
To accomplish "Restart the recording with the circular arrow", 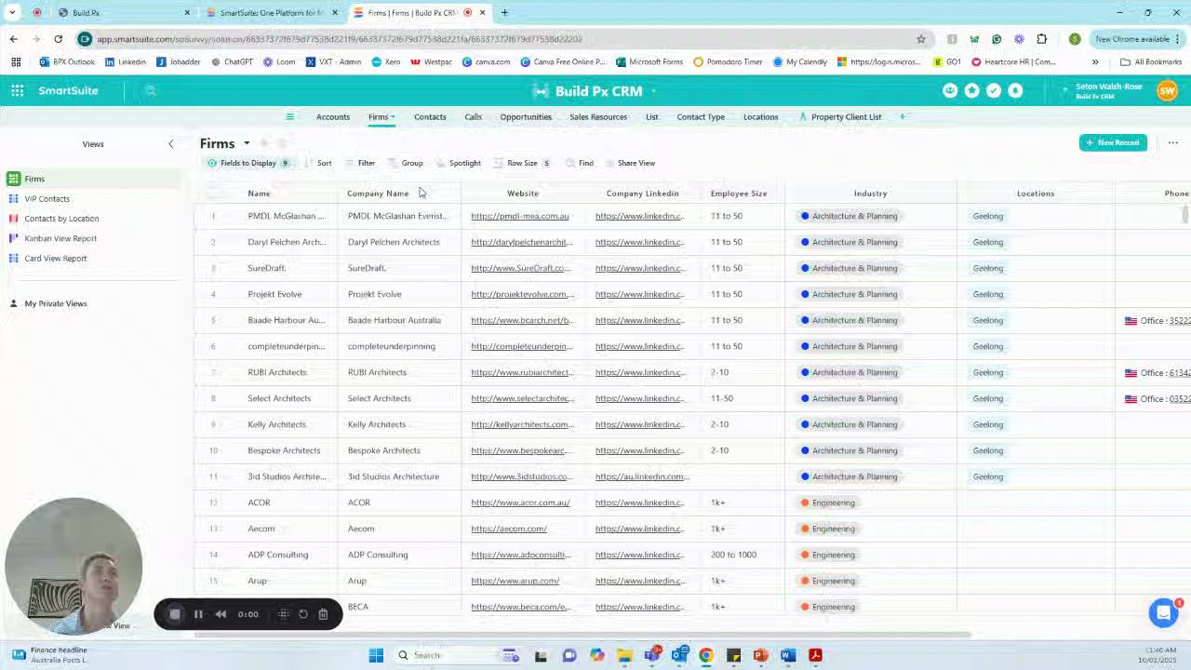I will [303, 614].
